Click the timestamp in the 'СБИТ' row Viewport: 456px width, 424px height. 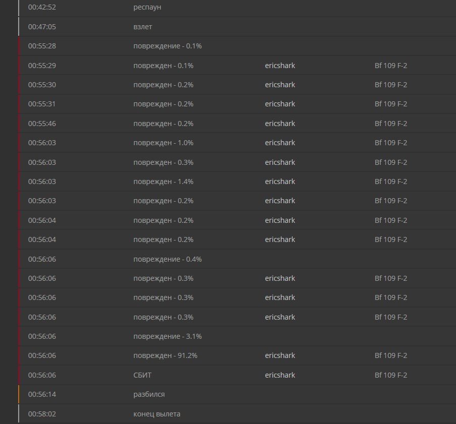point(42,375)
